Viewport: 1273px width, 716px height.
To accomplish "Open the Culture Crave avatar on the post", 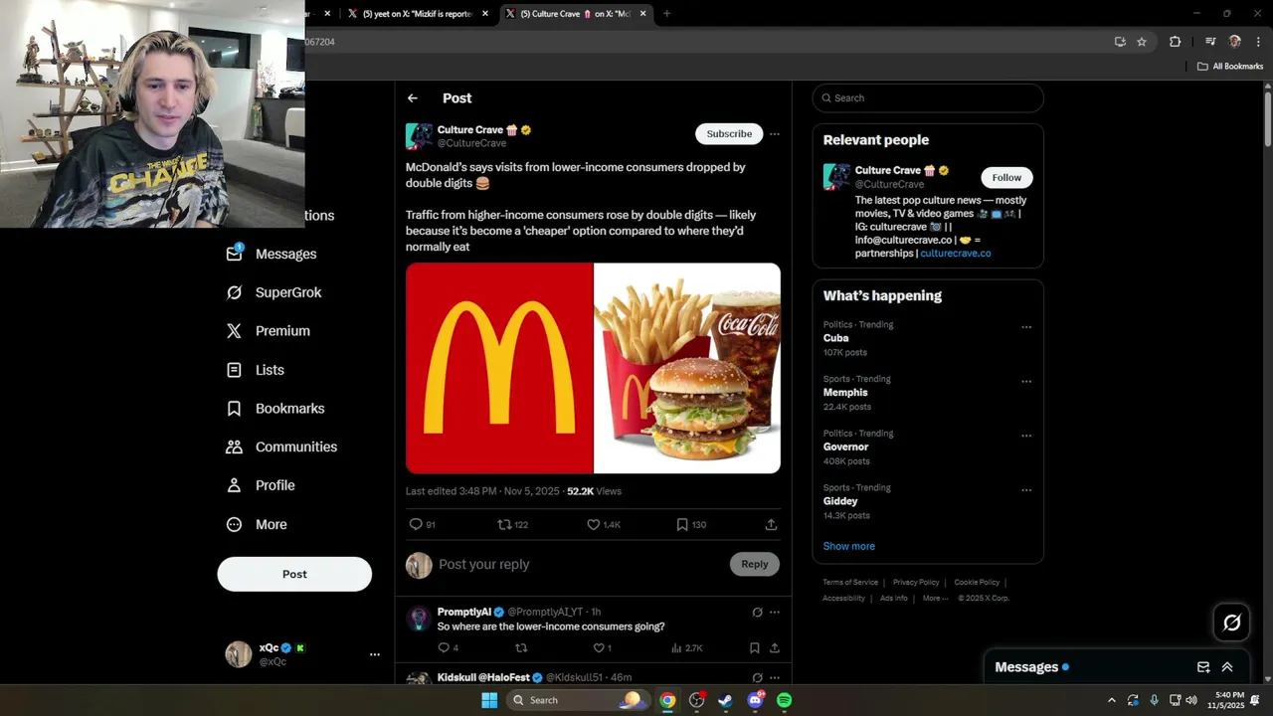I will 419,136.
